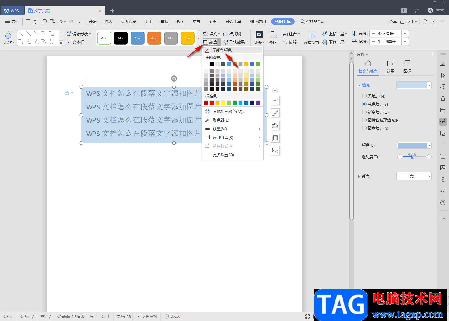Collapse the 填充 section
The image size is (449, 321).
(x=360, y=85)
